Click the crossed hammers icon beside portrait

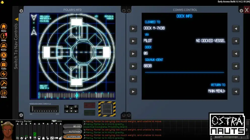[2, 125]
